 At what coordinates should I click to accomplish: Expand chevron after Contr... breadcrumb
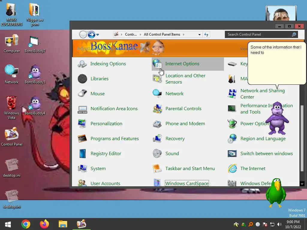coord(140,35)
